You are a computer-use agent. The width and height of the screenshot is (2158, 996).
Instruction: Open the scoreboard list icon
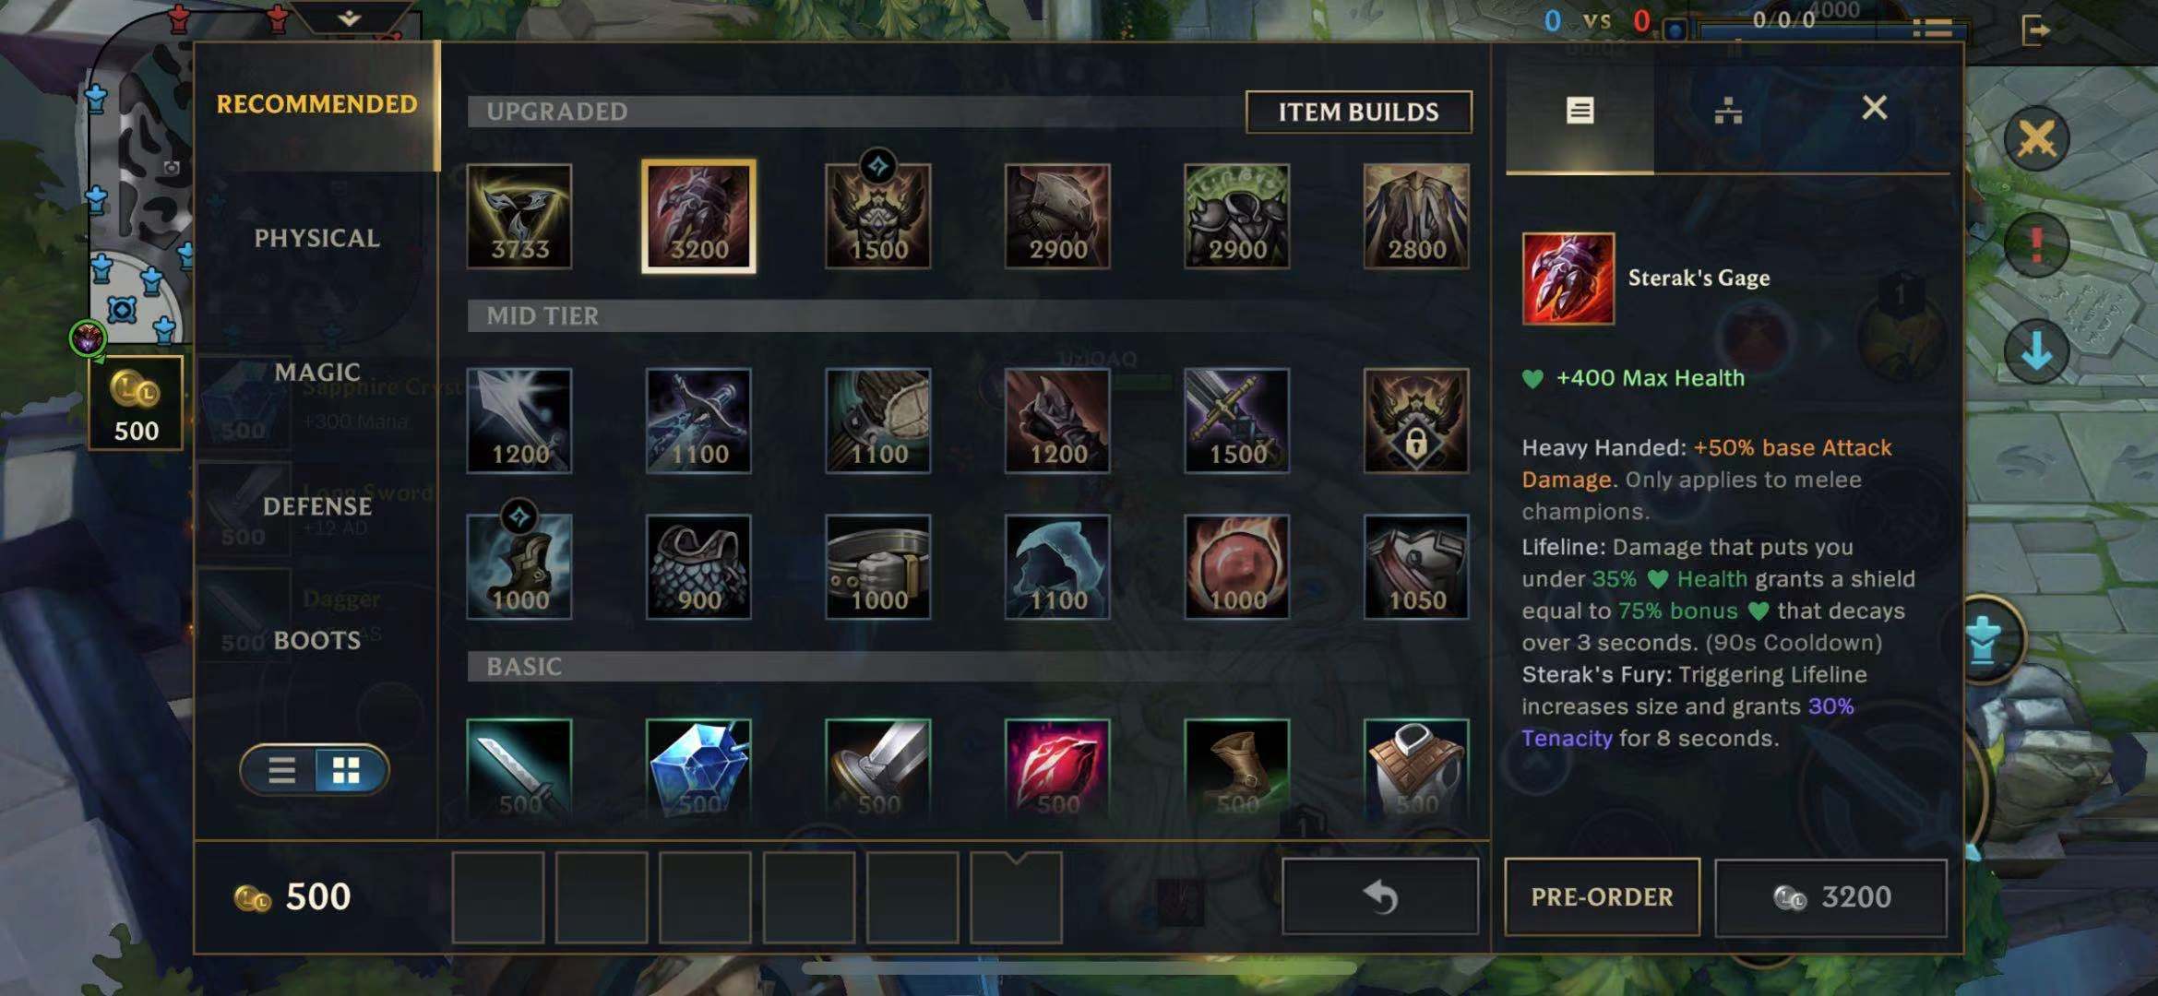pos(1933,30)
